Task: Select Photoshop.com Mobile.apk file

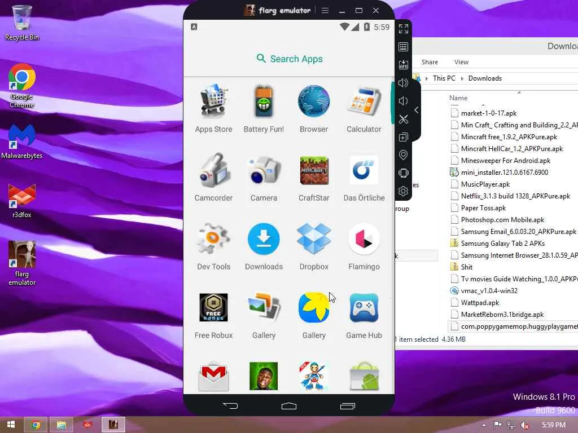Action: point(497,219)
